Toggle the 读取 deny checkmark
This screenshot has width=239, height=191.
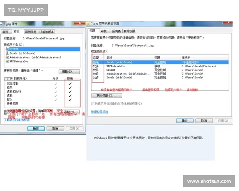[x=70, y=96]
